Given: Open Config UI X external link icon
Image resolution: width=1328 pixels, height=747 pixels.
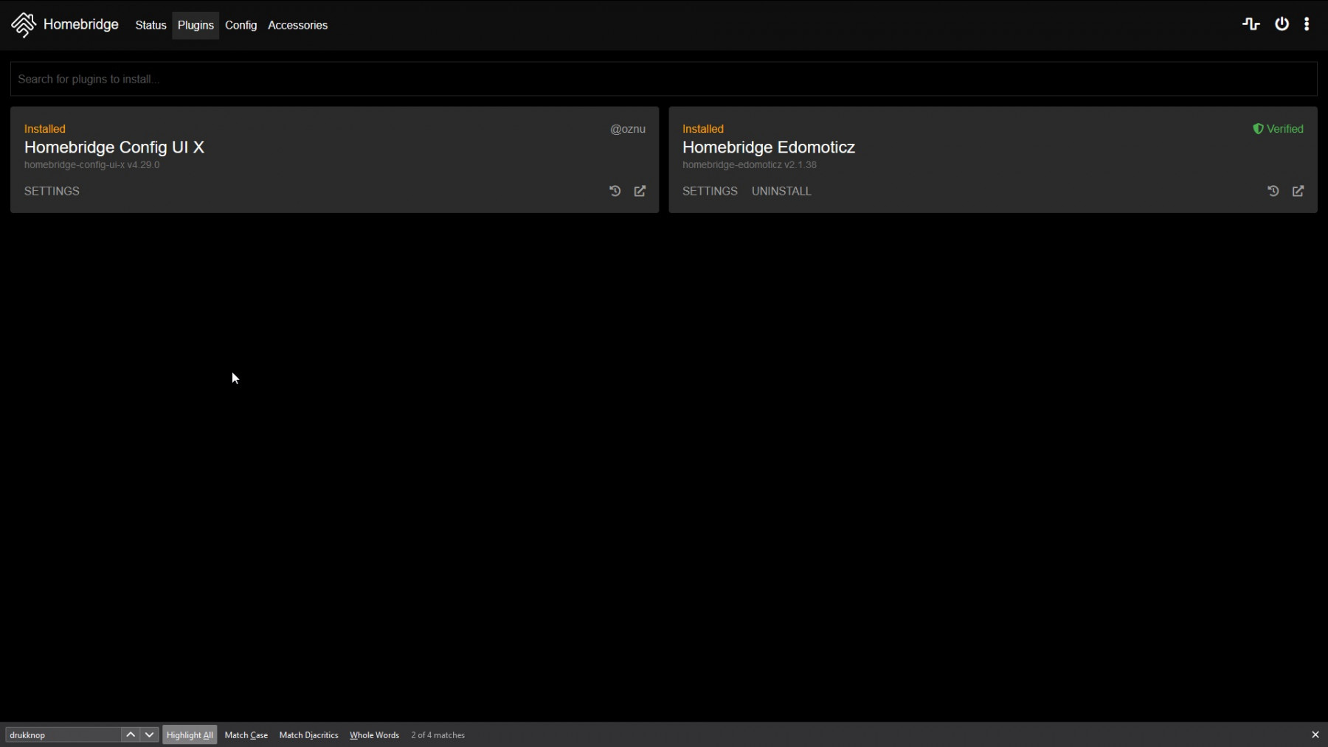Looking at the screenshot, I should (640, 191).
